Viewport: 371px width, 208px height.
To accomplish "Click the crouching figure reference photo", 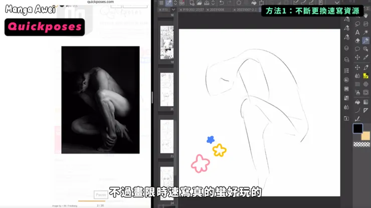I will pyautogui.click(x=100, y=100).
